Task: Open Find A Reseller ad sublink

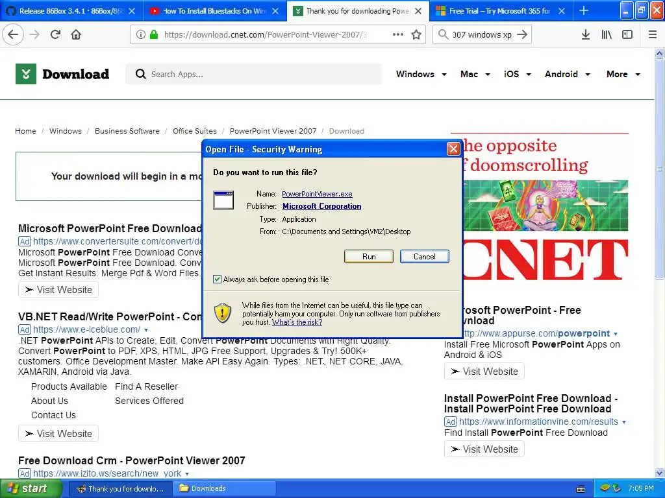Action: click(146, 386)
